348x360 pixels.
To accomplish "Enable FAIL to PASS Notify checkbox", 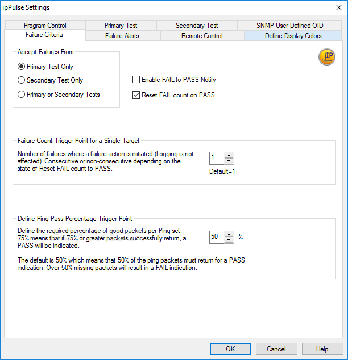I will click(x=174, y=80).
